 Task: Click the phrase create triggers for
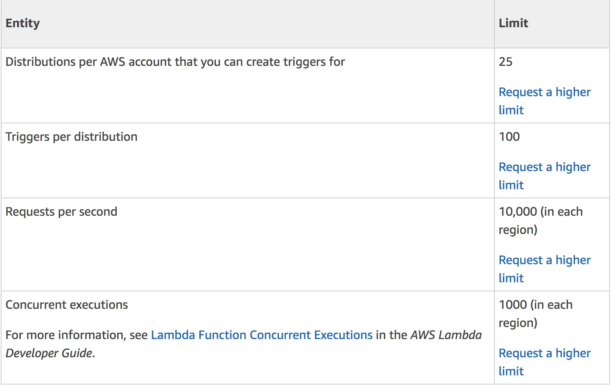pos(296,62)
